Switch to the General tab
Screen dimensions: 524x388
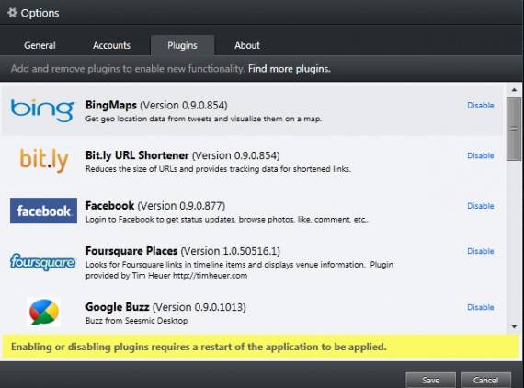click(x=40, y=45)
